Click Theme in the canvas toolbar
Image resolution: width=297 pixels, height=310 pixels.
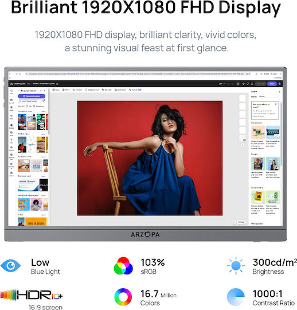click(x=66, y=90)
